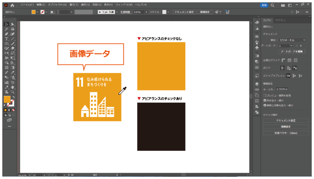
Task: Open Edit Toolbar three-dots button
Action: click(10, 126)
